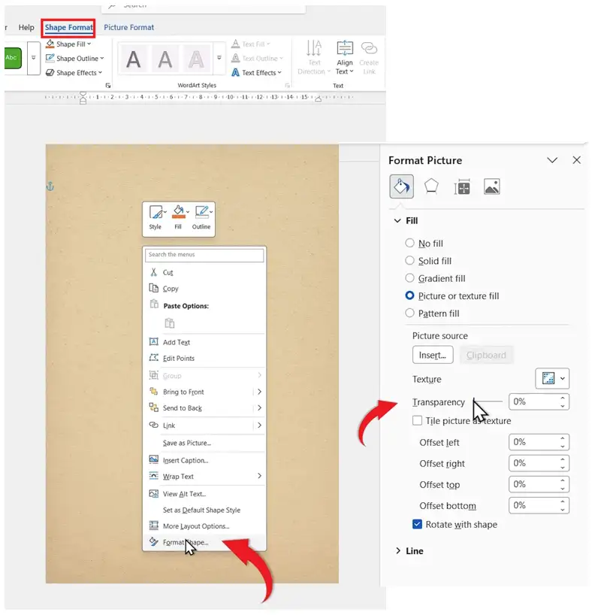Select the Pattern fill radio button
The width and height of the screenshot is (595, 615).
(409, 313)
